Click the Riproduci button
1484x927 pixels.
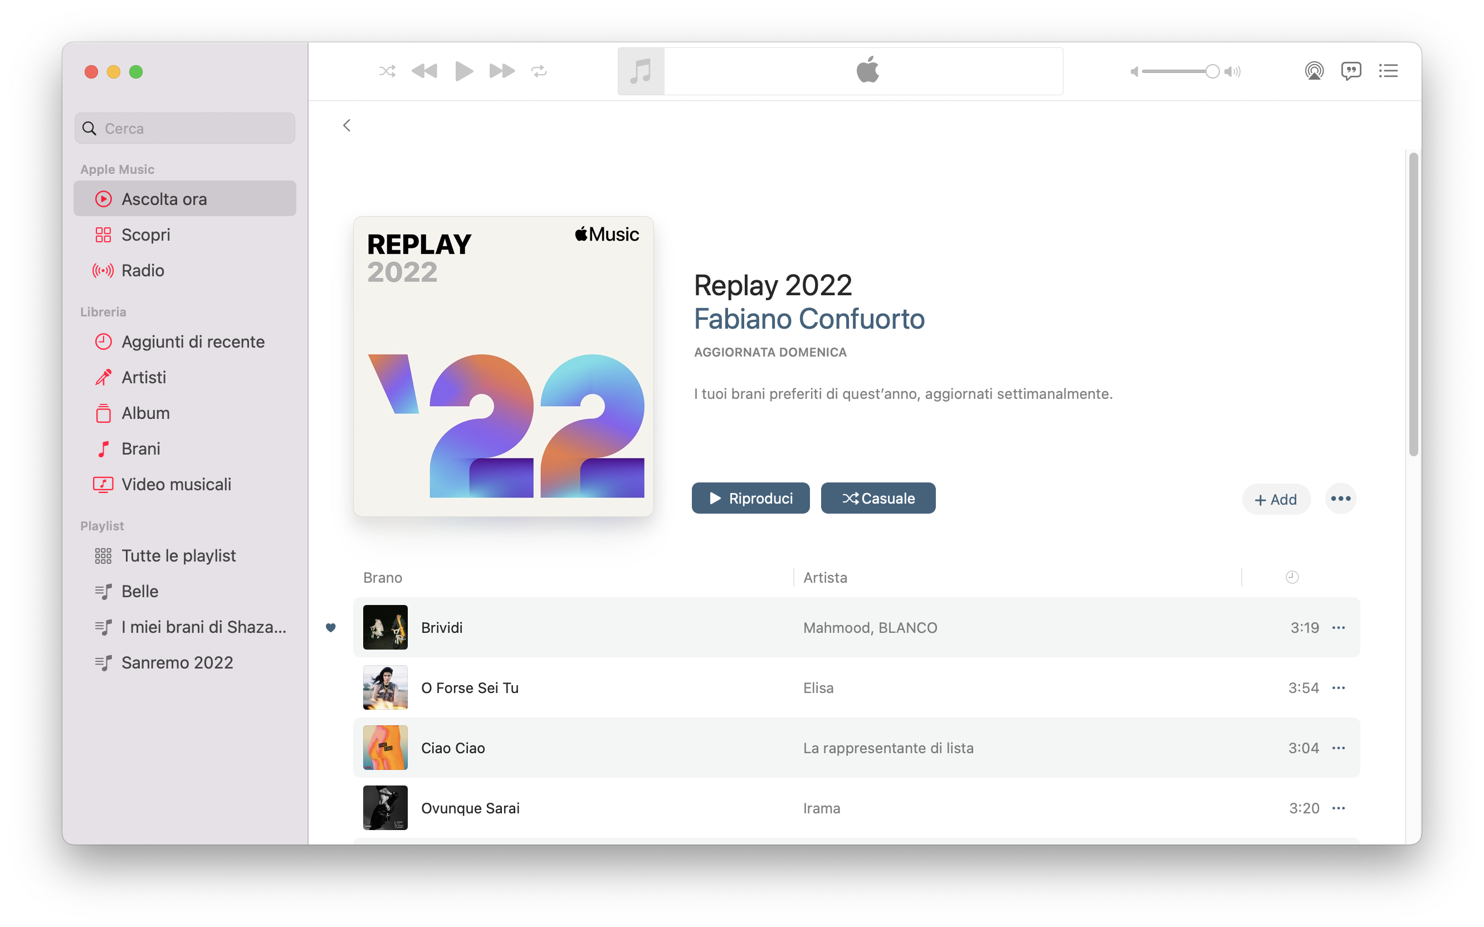coord(751,498)
